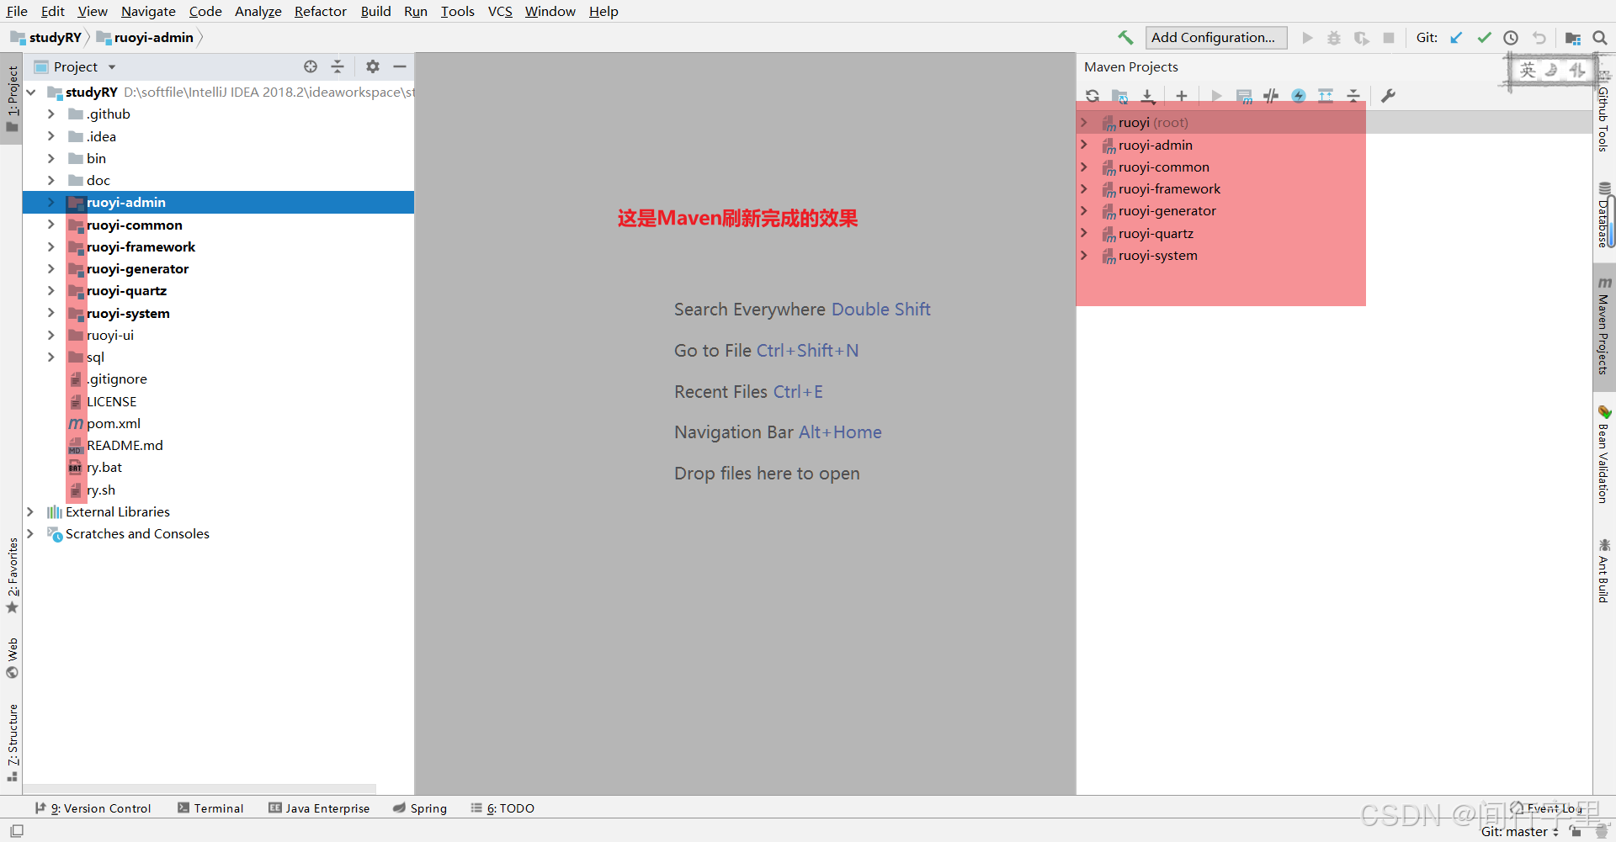1616x842 pixels.
Task: Open the VCS menu
Action: [x=500, y=11]
